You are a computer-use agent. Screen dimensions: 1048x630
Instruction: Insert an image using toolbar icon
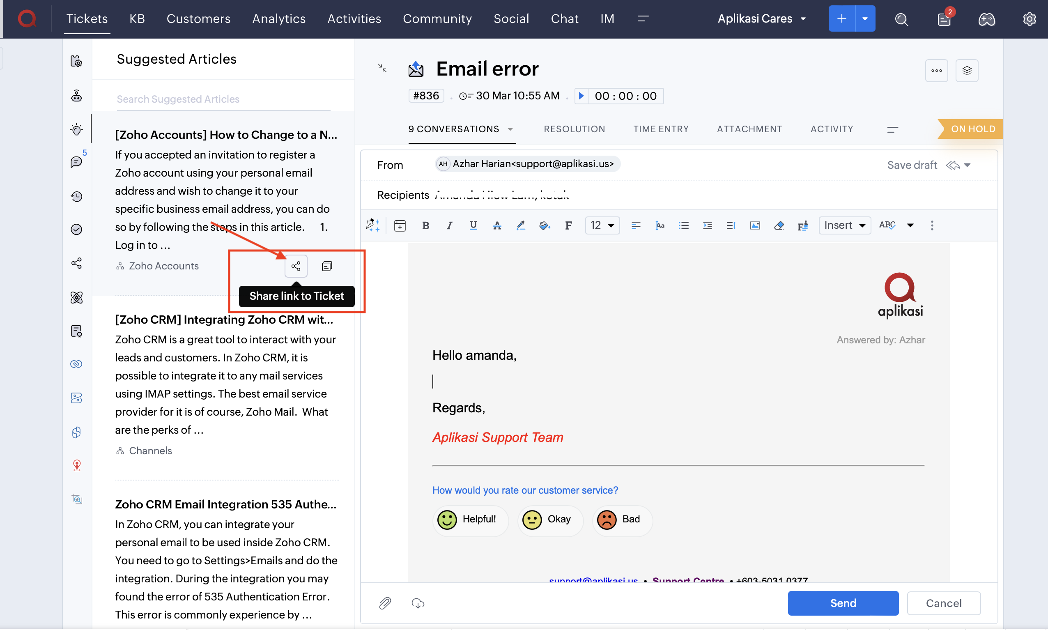click(755, 225)
